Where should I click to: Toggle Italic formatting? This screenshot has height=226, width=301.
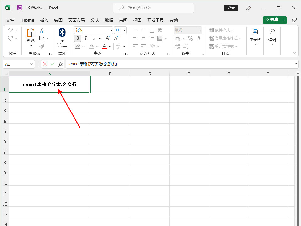pyautogui.click(x=85, y=38)
